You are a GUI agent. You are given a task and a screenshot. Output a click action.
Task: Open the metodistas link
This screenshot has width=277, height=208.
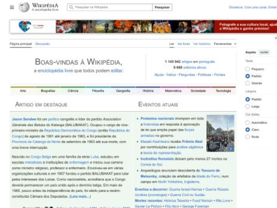tap(33, 162)
